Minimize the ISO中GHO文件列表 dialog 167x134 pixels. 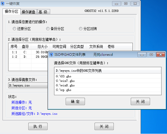click(x=142, y=55)
